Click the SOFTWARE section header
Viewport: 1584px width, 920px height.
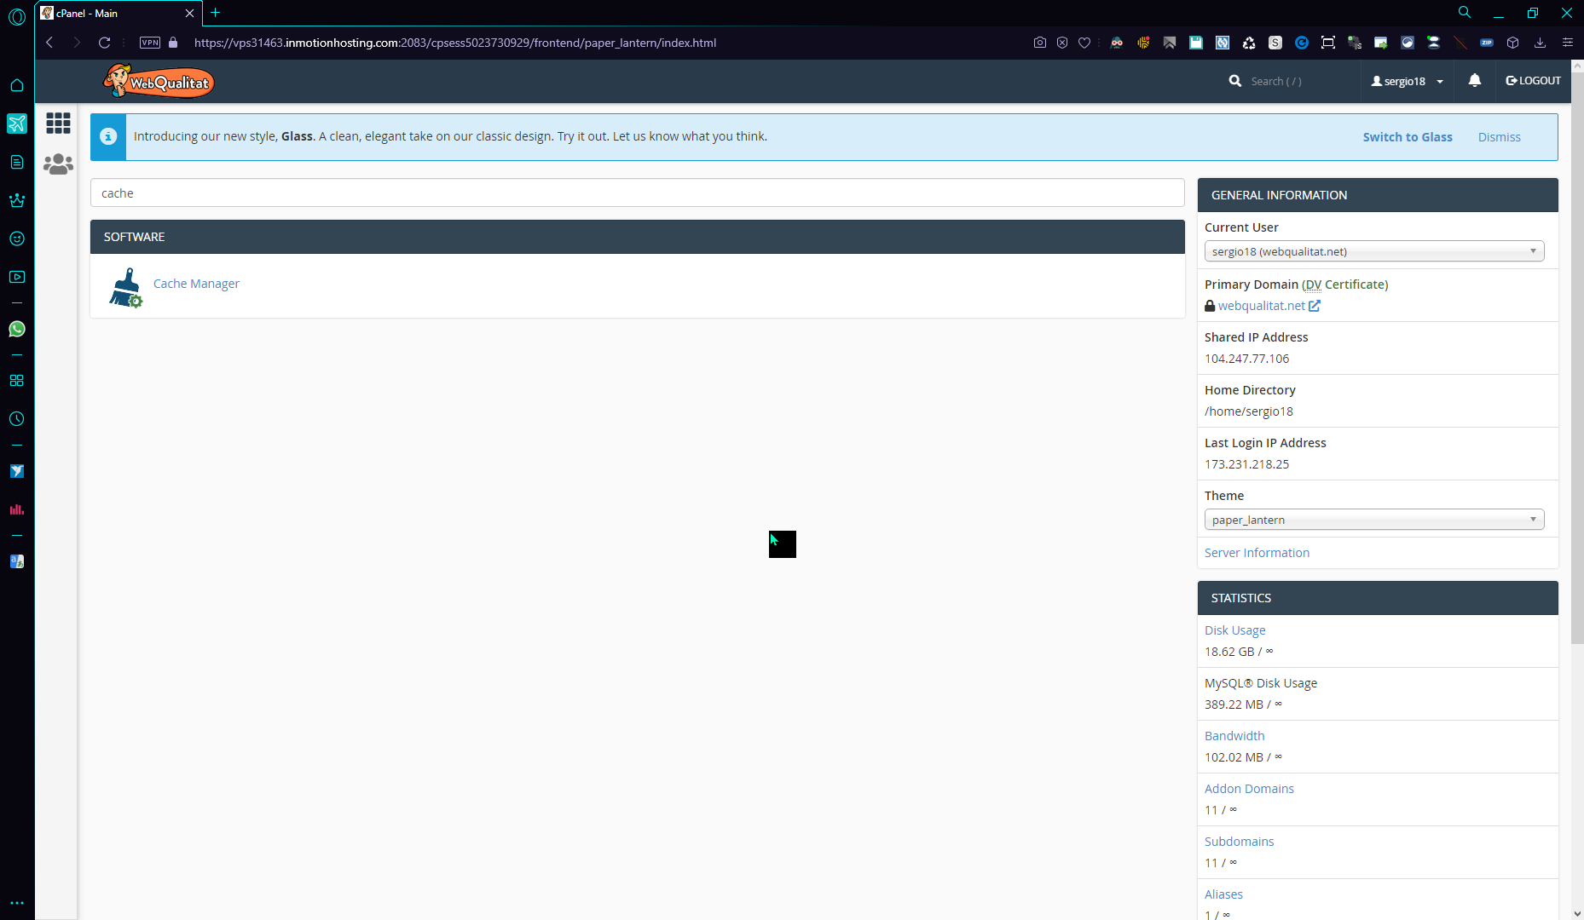pos(638,237)
